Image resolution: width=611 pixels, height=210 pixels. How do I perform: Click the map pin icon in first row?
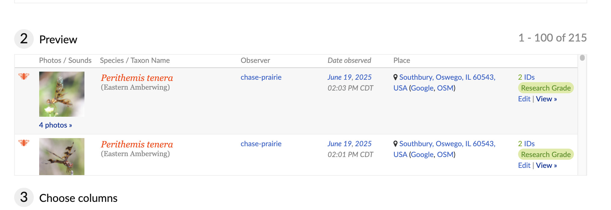(395, 77)
